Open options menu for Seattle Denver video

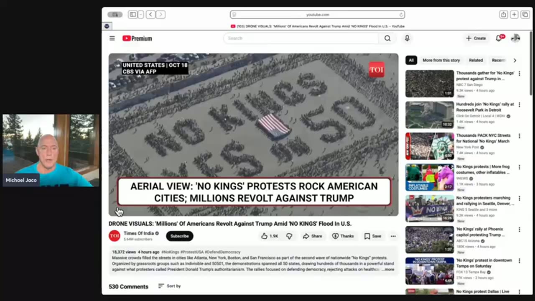(520, 199)
